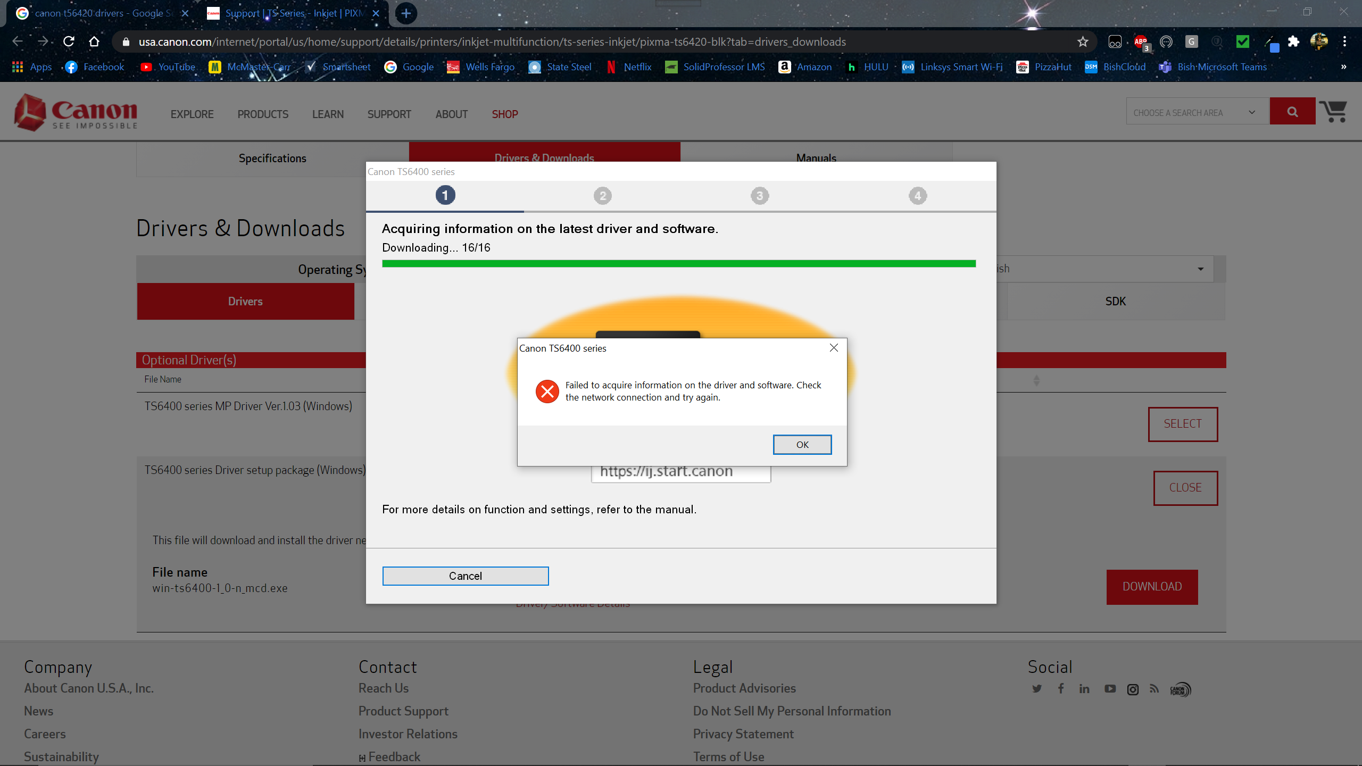Click the browser home icon
The width and height of the screenshot is (1362, 766).
(94, 41)
